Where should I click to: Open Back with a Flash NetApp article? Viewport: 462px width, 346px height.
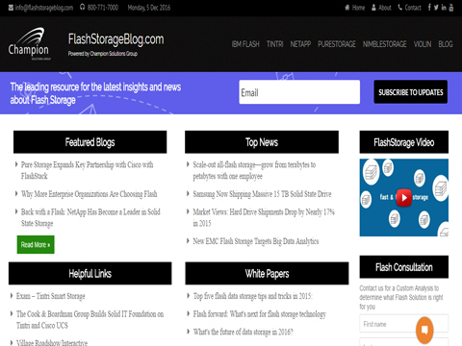point(90,217)
